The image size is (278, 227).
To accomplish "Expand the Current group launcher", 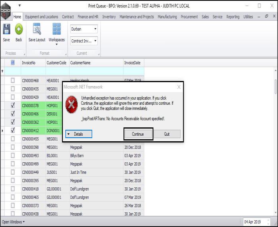I will click(99, 54).
